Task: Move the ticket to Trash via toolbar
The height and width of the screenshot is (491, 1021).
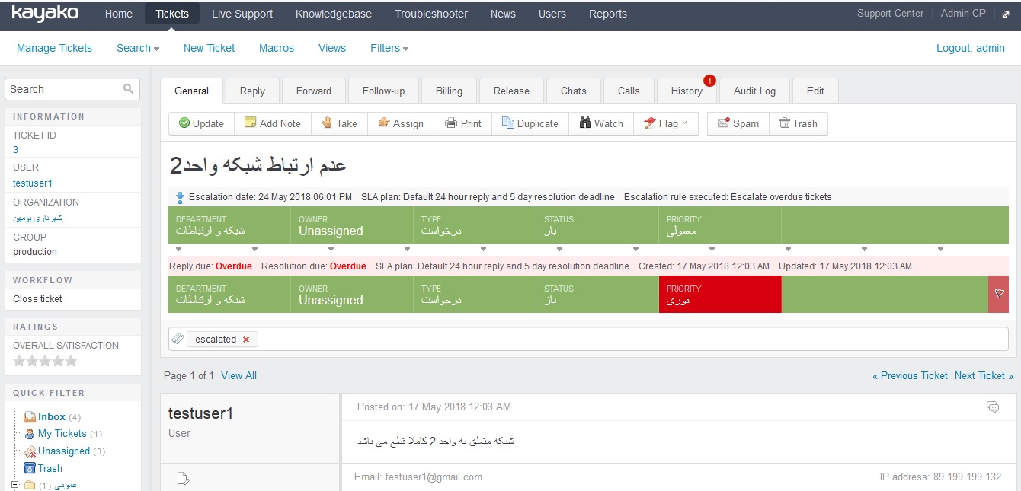Action: (798, 123)
